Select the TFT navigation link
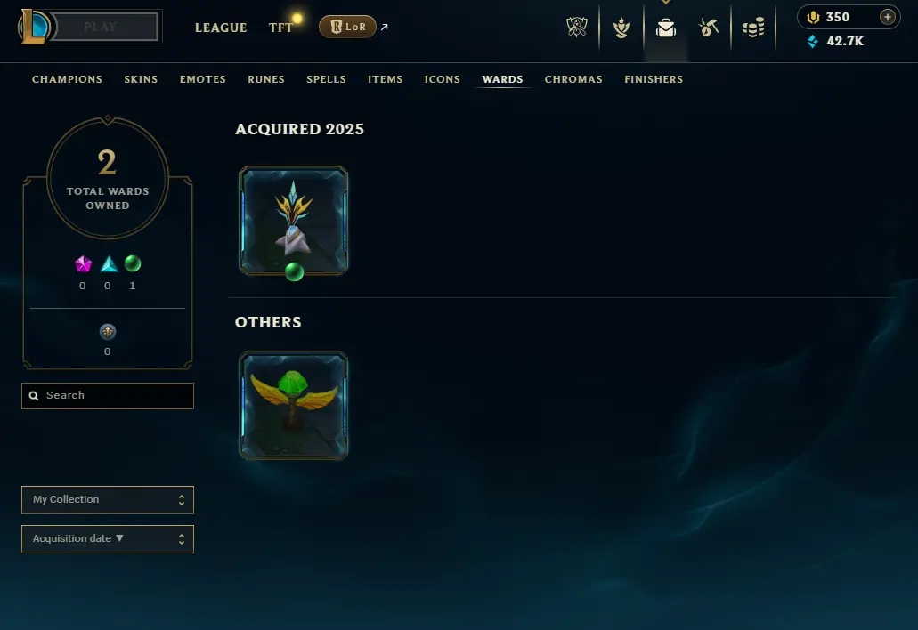The image size is (918, 630). coord(280,28)
